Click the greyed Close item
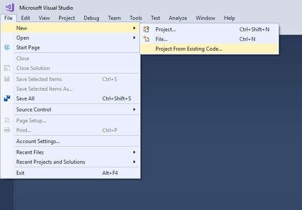The height and width of the screenshot is (210, 302). (70, 58)
